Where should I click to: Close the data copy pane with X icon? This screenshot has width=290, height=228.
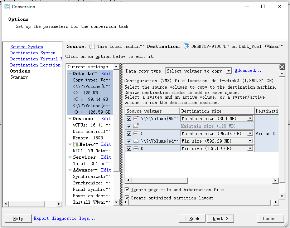pos(282,67)
